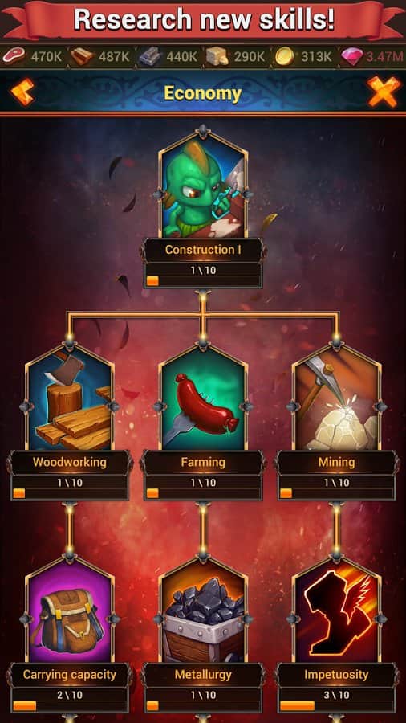406x723 pixels.
Task: Click the wood resource icon
Action: [x=83, y=57]
